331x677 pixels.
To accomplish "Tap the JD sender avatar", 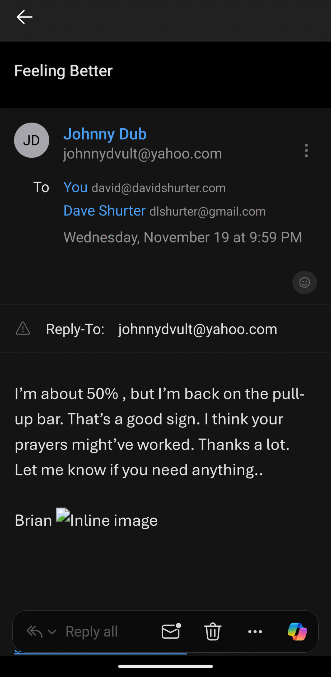I will tap(32, 140).
